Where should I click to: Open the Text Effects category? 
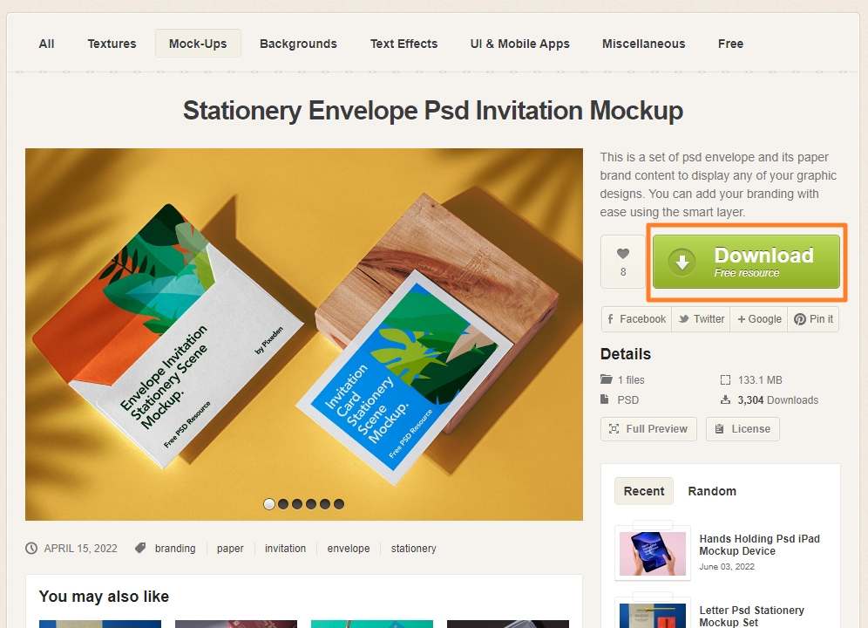404,44
